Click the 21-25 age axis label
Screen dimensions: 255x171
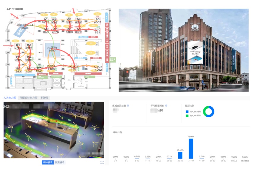pyautogui.click(x=169, y=161)
